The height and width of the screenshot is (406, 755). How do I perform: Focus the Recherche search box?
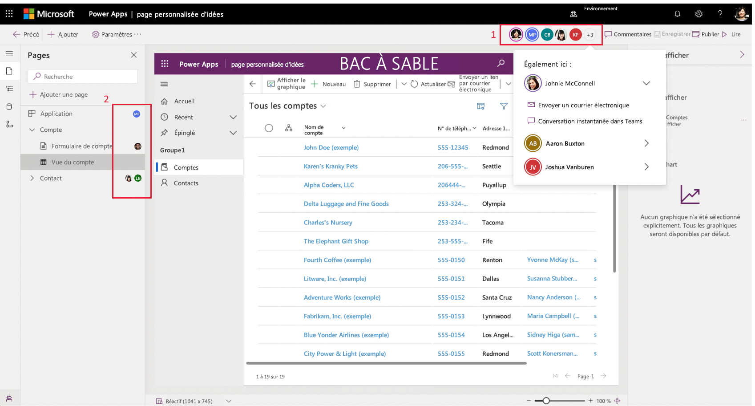[83, 77]
